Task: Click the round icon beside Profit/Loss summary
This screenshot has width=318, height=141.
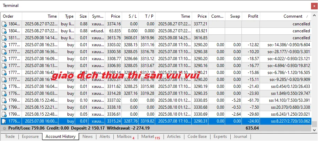Action: pyautogui.click(x=5, y=128)
